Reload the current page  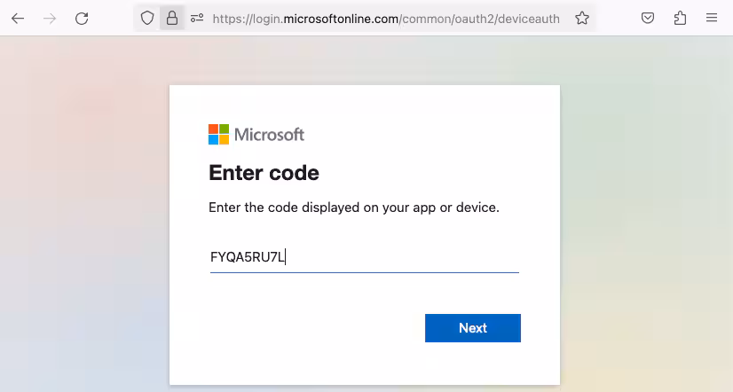(x=82, y=18)
